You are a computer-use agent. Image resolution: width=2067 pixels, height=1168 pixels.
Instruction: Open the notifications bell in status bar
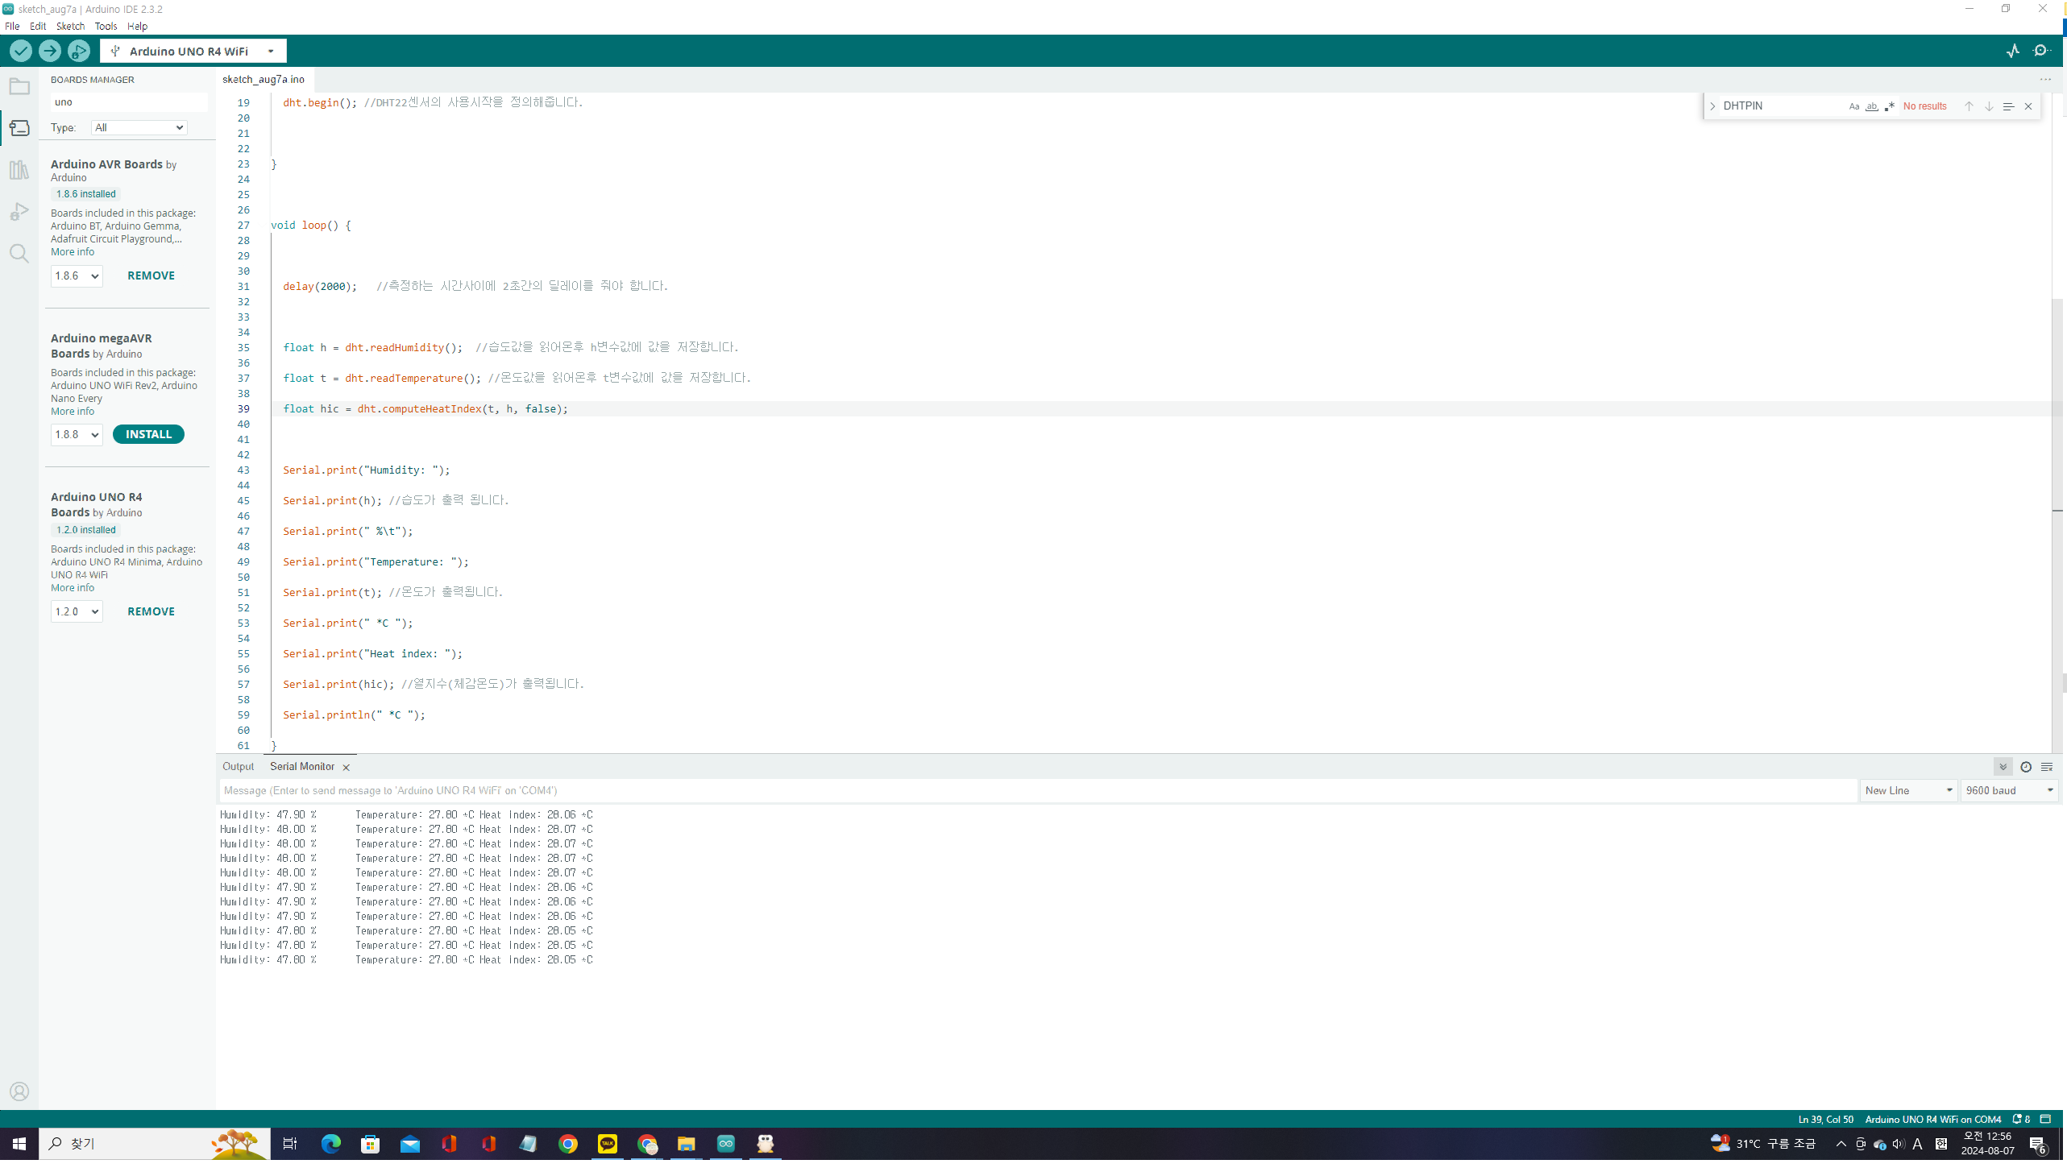coord(2020,1120)
